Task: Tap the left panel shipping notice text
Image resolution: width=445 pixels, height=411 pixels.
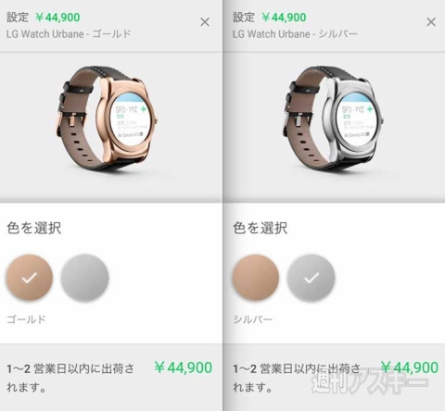Action: coord(70,378)
